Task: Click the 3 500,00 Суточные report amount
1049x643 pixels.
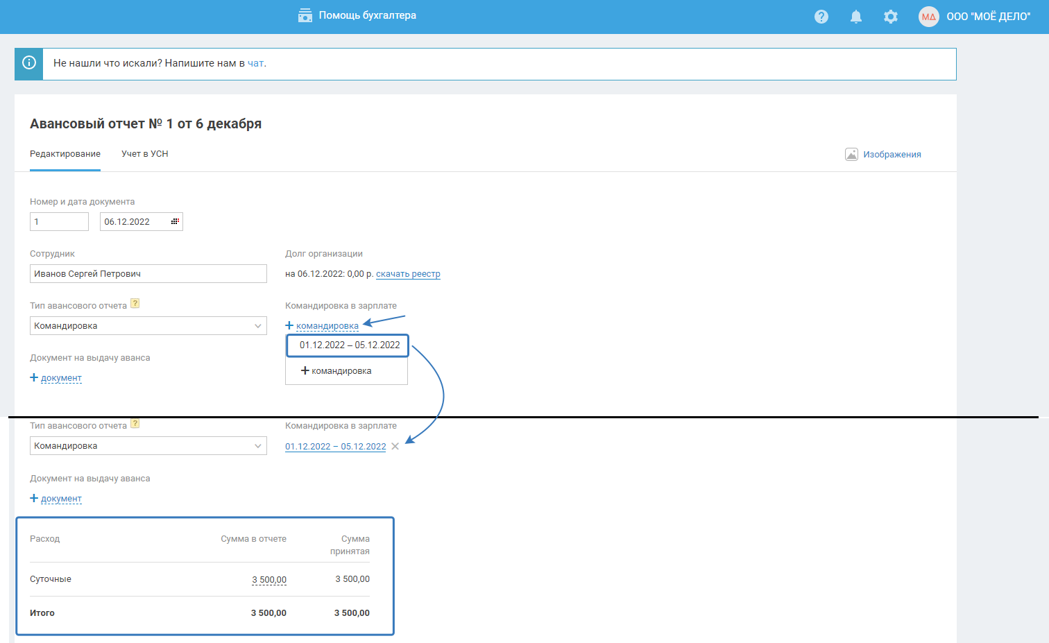Action: (x=269, y=580)
